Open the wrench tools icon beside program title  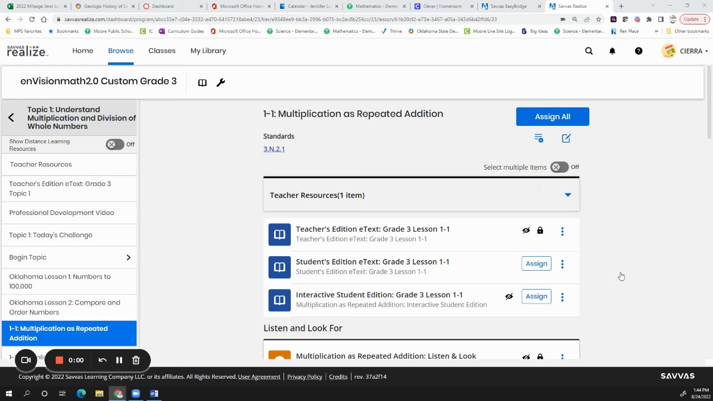tap(221, 82)
